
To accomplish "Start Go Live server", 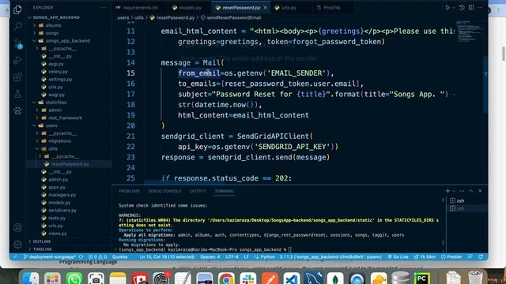I will point(398,257).
